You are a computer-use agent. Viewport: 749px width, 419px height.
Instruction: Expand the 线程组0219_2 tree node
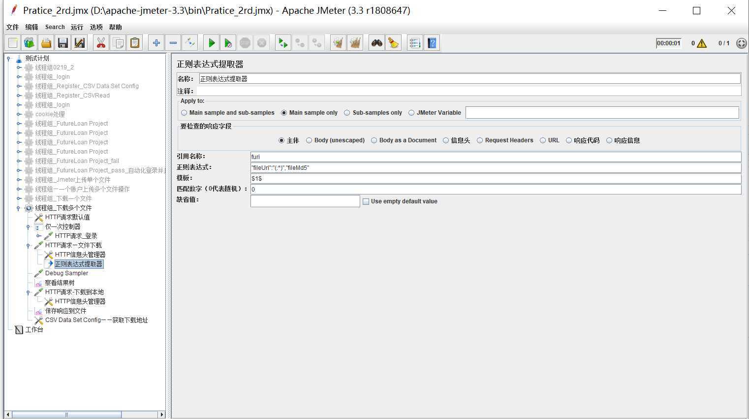coord(19,67)
